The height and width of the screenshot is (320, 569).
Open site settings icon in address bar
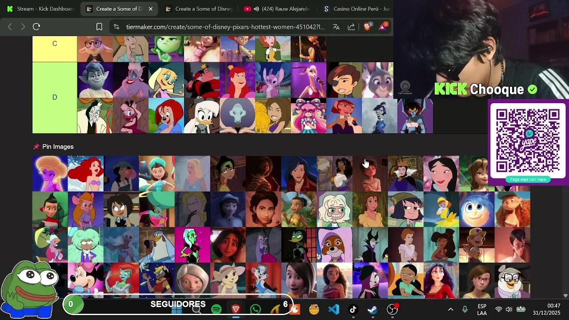click(x=116, y=27)
